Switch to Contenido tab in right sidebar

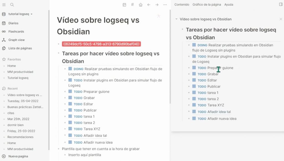tap(182, 4)
